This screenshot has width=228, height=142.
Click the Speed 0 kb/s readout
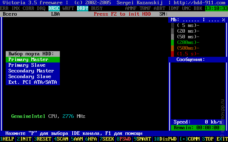pyautogui.click(x=198, y=122)
